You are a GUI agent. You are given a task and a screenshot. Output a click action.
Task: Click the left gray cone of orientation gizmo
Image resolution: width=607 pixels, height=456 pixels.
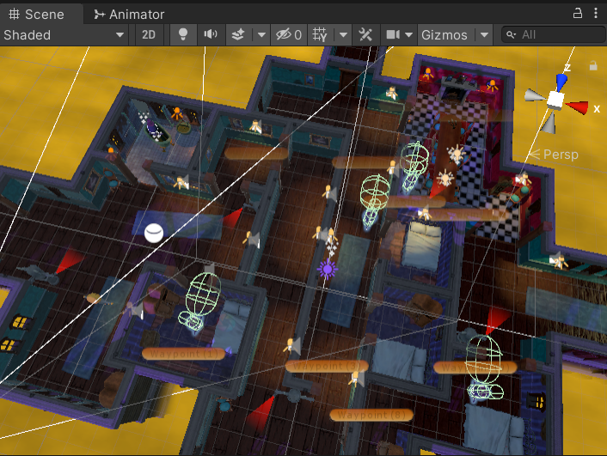[x=535, y=95]
